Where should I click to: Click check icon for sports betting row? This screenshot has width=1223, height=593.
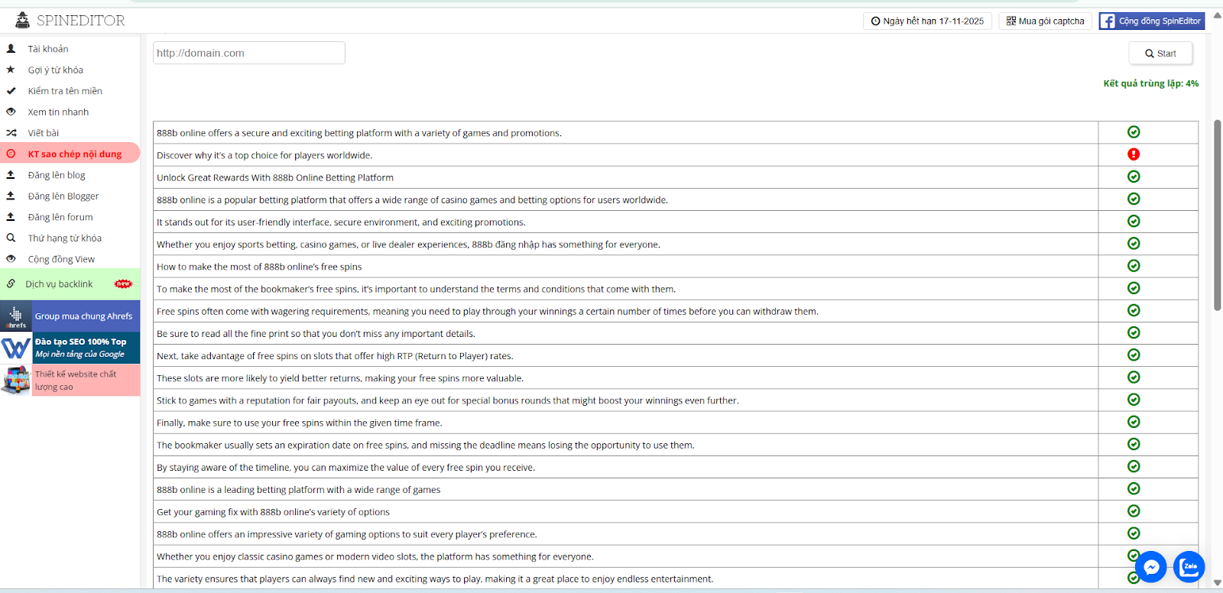[x=1134, y=243]
